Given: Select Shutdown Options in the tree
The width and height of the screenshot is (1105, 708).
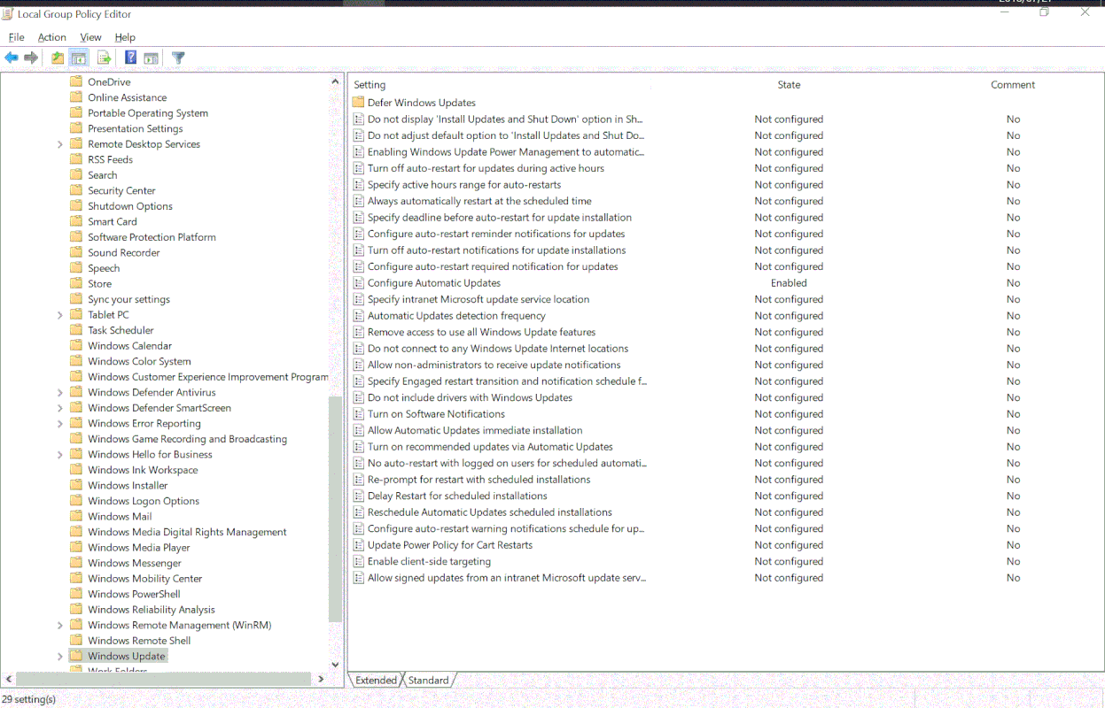Looking at the screenshot, I should coord(130,206).
